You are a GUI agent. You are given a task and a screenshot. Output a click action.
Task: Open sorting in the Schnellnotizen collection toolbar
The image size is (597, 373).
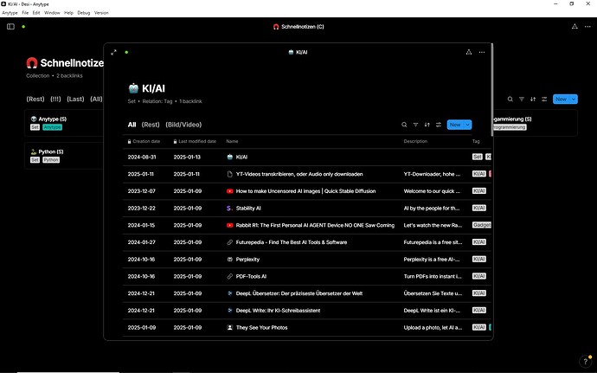click(x=533, y=99)
